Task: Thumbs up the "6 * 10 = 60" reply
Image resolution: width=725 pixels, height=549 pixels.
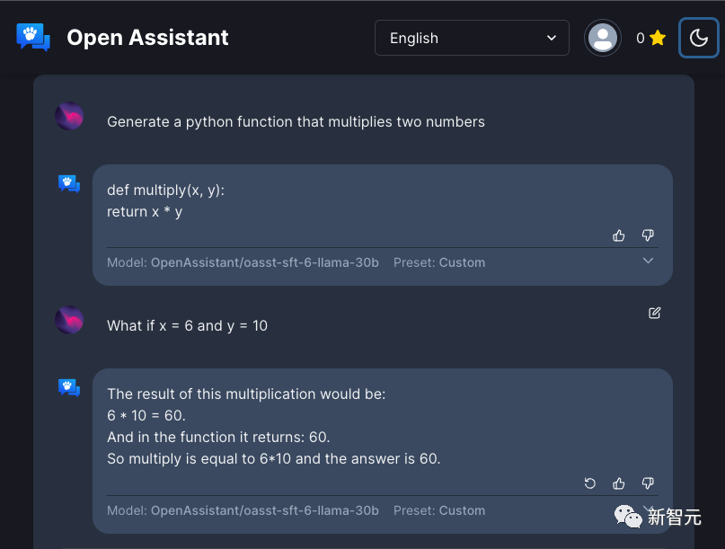Action: 619,483
